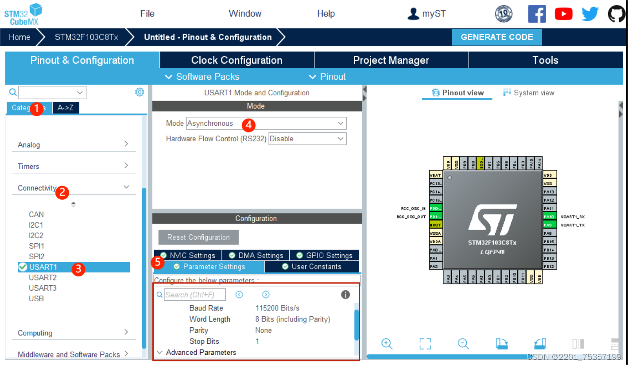Open the YouTube link icon

pyautogui.click(x=563, y=14)
